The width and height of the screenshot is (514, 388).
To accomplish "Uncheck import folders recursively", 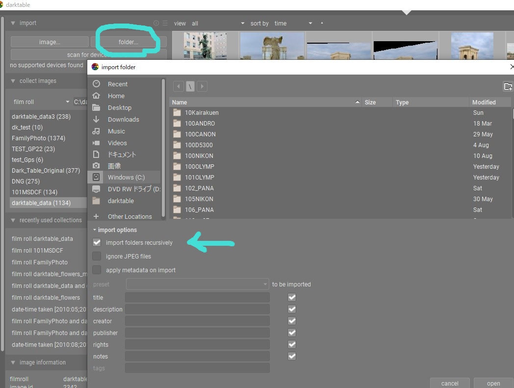I will pos(97,242).
